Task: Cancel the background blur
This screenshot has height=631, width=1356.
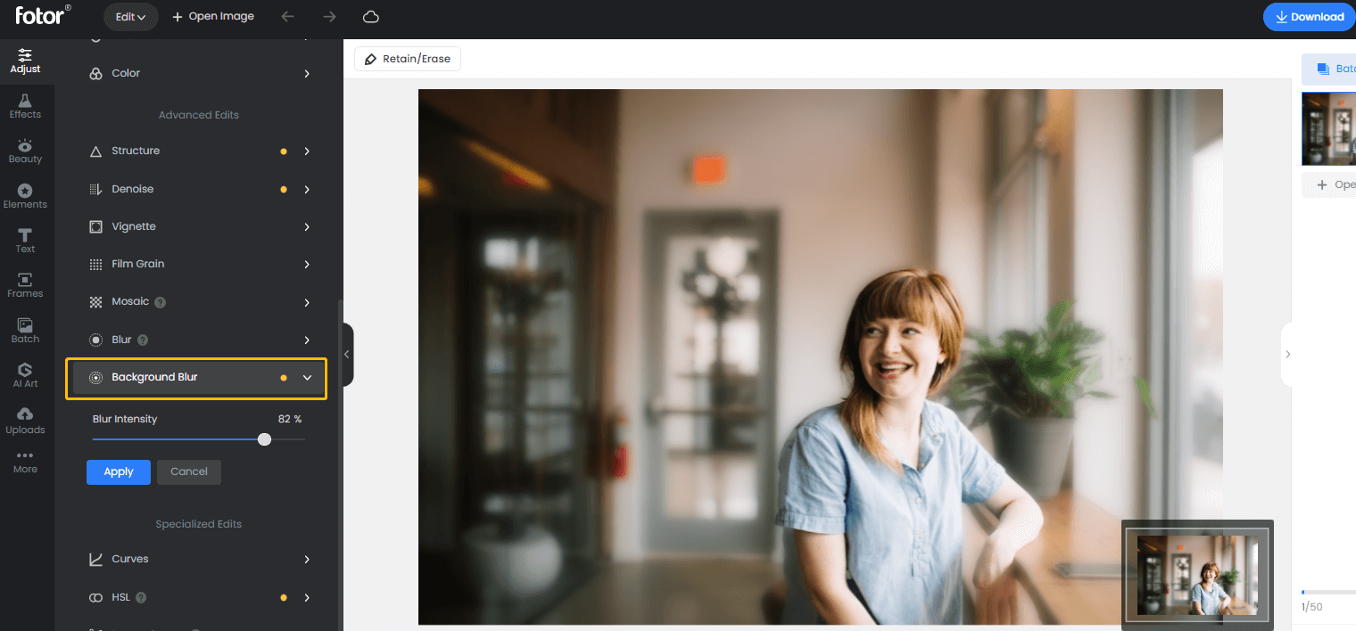Action: (x=189, y=472)
